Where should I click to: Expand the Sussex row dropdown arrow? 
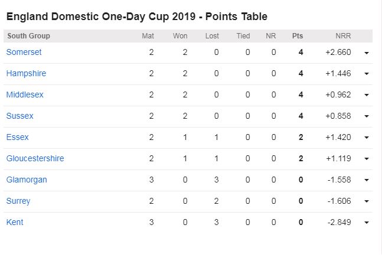pyautogui.click(x=367, y=116)
